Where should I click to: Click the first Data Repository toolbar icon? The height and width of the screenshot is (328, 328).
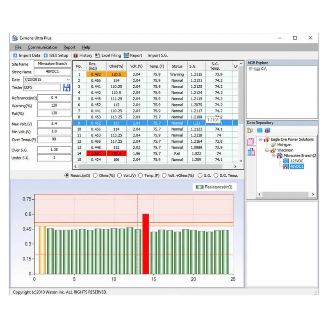click(x=250, y=130)
